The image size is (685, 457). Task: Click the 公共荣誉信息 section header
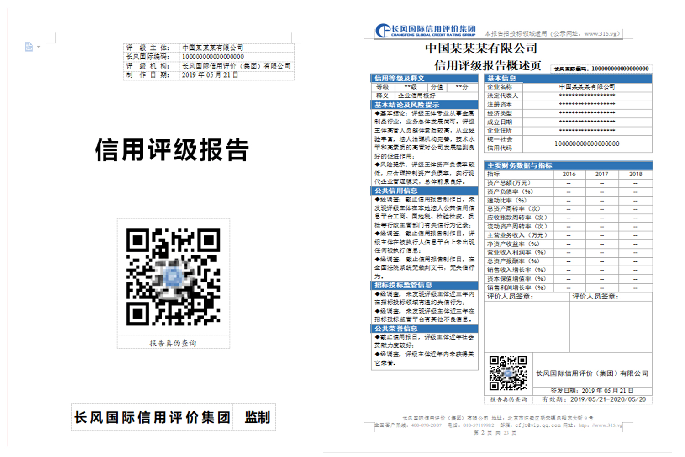click(x=425, y=329)
